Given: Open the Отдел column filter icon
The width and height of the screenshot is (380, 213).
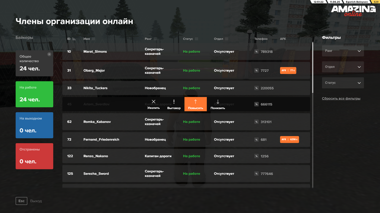Looking at the screenshot, I should tap(227, 39).
